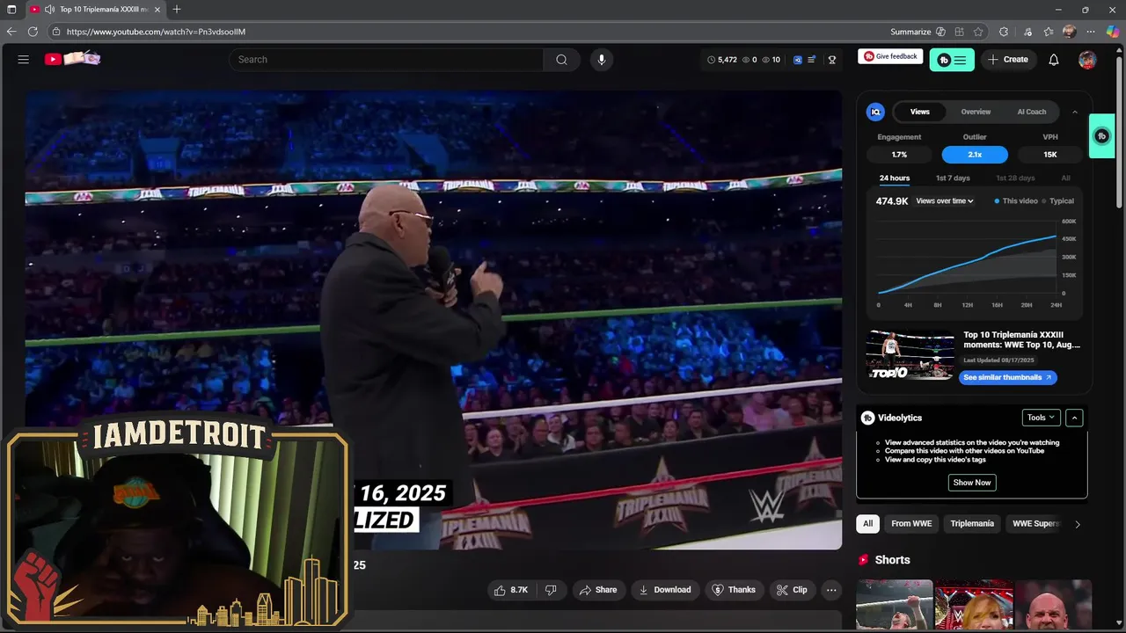
Task: Open browser extensions puzzle icon
Action: pyautogui.click(x=1004, y=32)
